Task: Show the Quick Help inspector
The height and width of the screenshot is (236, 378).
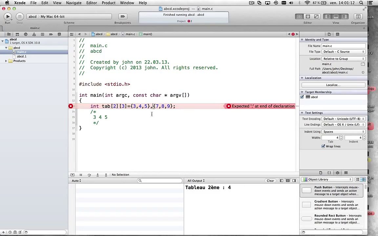Action: click(x=338, y=34)
